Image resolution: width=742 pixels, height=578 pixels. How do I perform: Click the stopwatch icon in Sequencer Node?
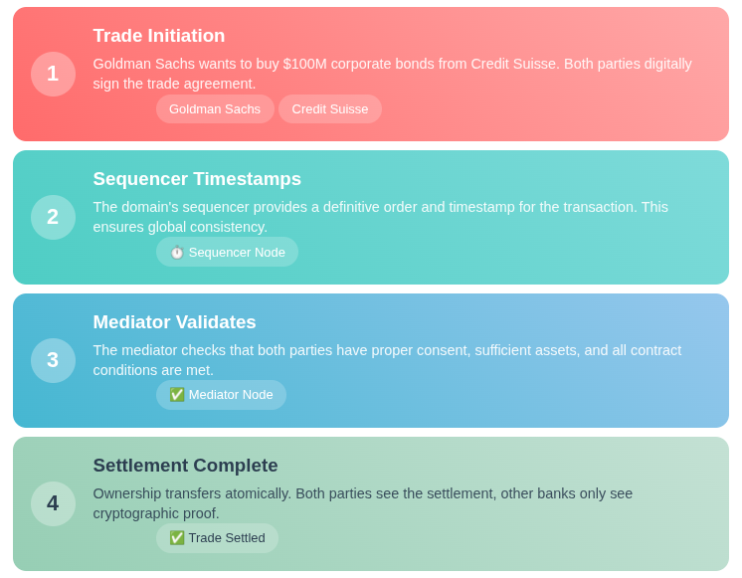click(177, 253)
